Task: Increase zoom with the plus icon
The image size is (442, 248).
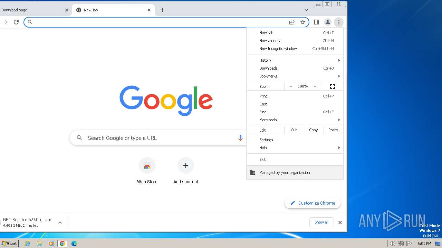Action: point(315,86)
